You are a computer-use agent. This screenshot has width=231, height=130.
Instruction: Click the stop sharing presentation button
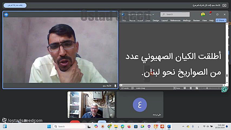(x=15, y=5)
